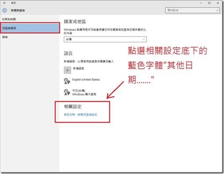224x174 pixels.
Task: Click the chevron arrow on the country dropdown
Action: click(144, 40)
